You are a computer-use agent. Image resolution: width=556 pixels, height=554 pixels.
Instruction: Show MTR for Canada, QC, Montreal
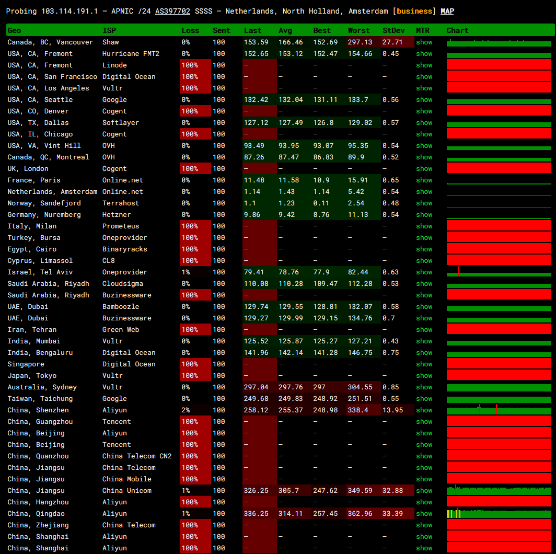coord(424,157)
